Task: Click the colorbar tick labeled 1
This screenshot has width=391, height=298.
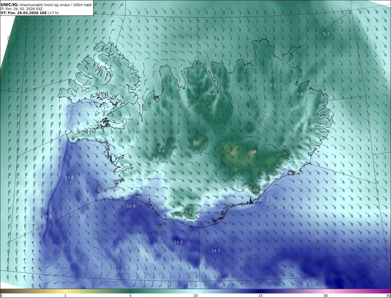Action: (65, 296)
